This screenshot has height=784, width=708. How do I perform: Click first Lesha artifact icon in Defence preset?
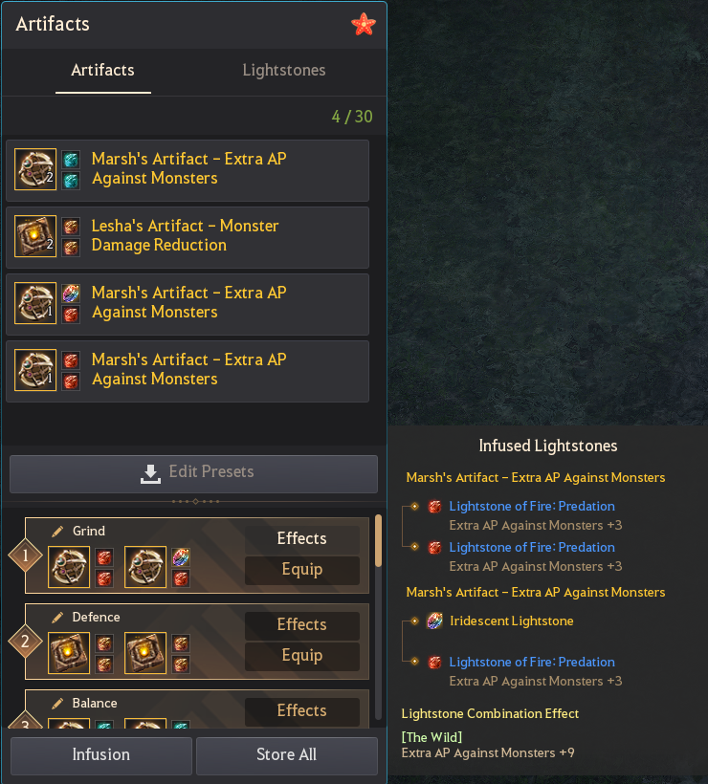(x=69, y=652)
